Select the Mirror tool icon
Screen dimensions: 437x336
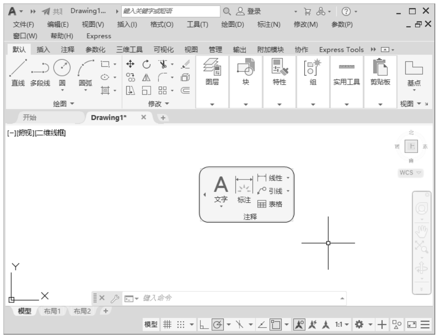coord(147,77)
